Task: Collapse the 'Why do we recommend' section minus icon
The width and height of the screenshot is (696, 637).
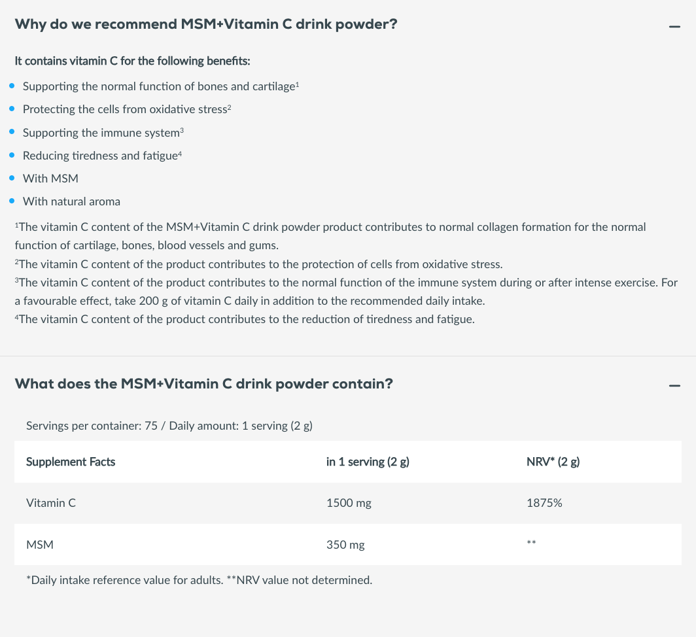Action: pos(674,27)
